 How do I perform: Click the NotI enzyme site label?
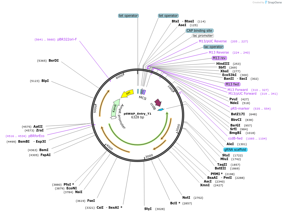[x=186, y=197]
